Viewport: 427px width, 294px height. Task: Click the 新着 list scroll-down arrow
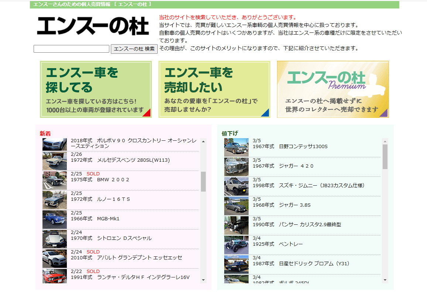[x=203, y=280]
